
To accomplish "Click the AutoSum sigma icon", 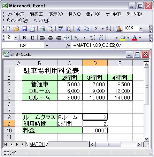I will click(x=97, y=29).
